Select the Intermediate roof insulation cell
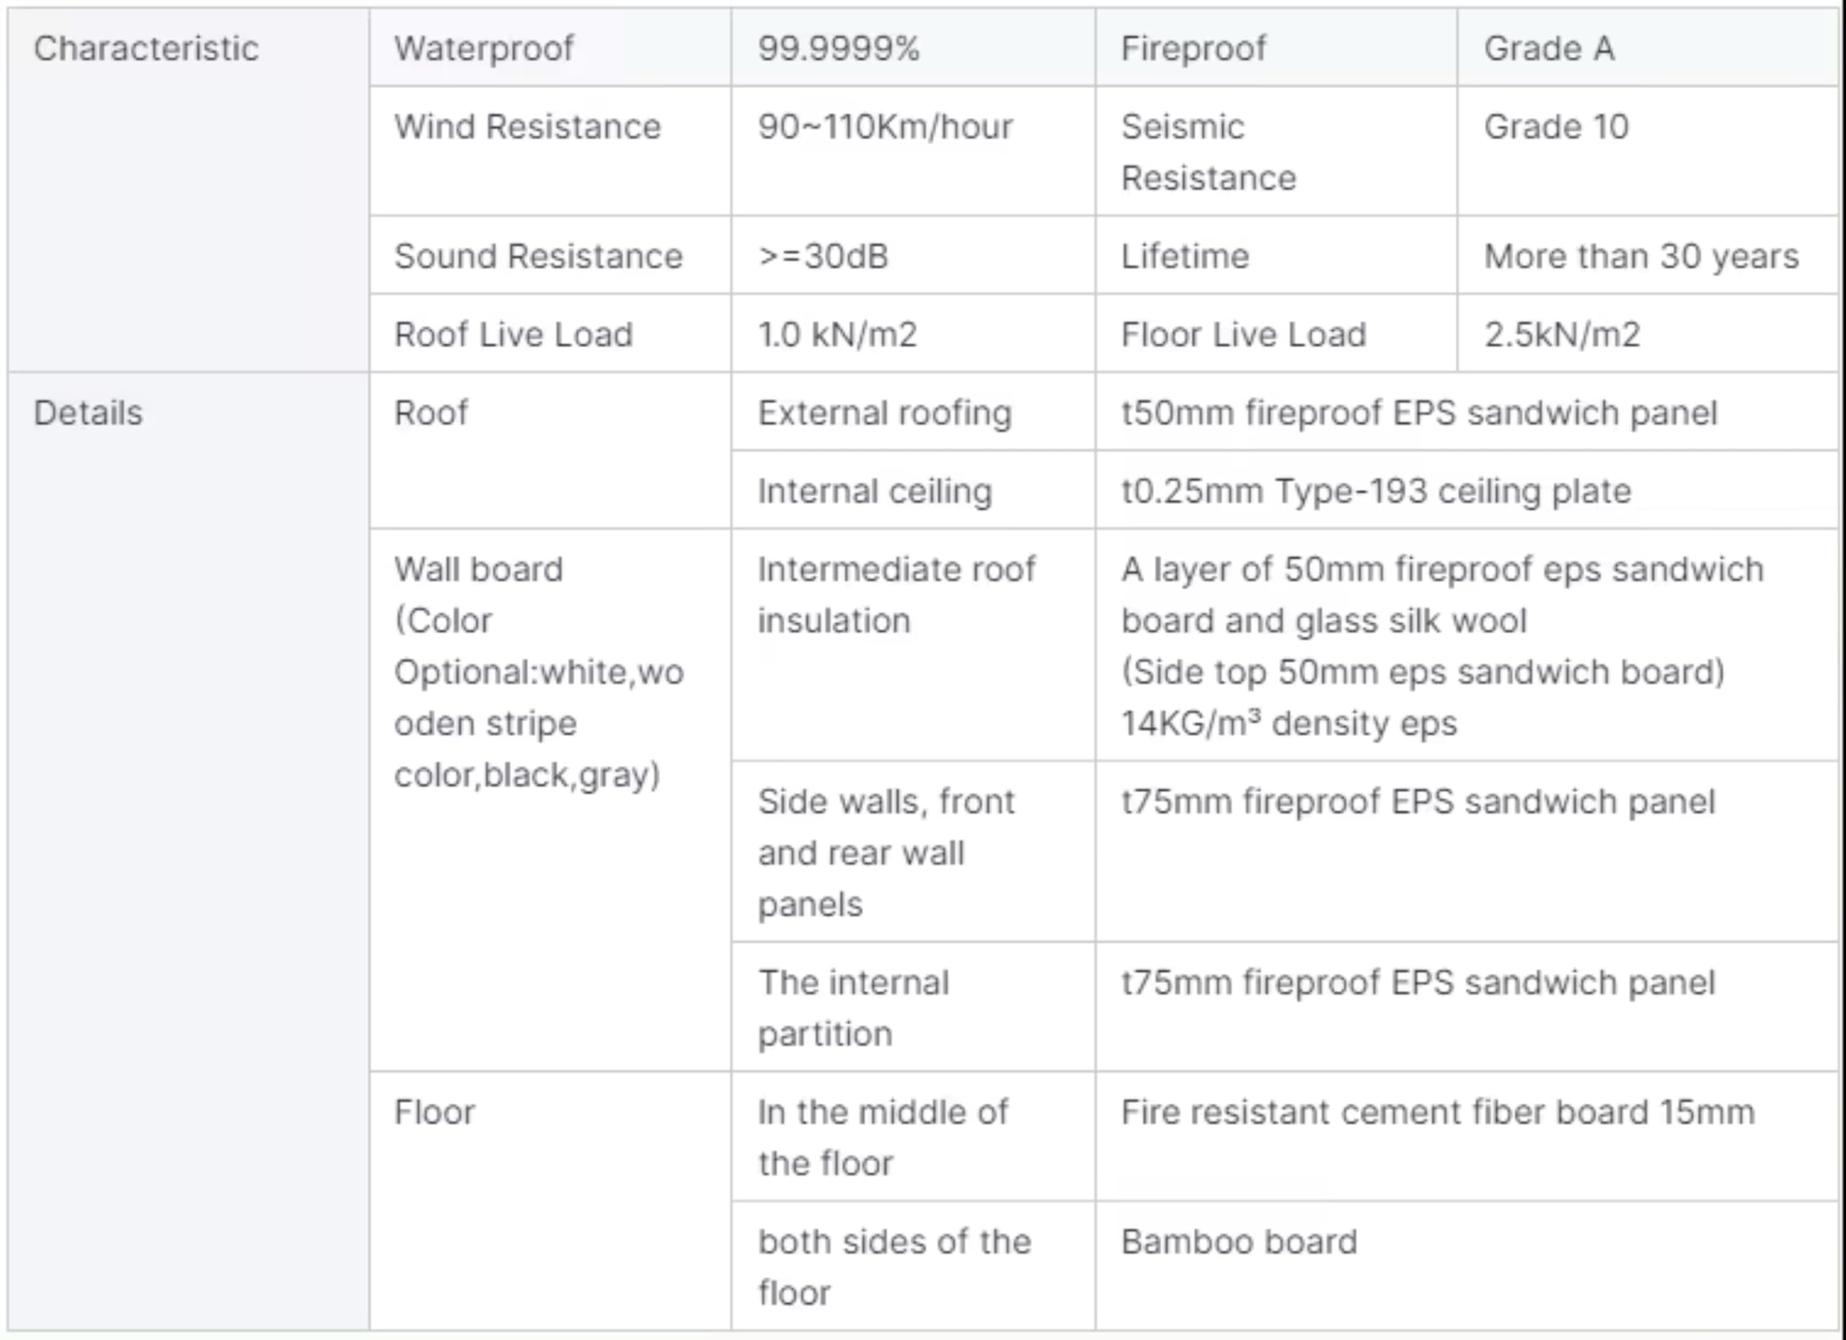The image size is (1846, 1340). pos(913,645)
